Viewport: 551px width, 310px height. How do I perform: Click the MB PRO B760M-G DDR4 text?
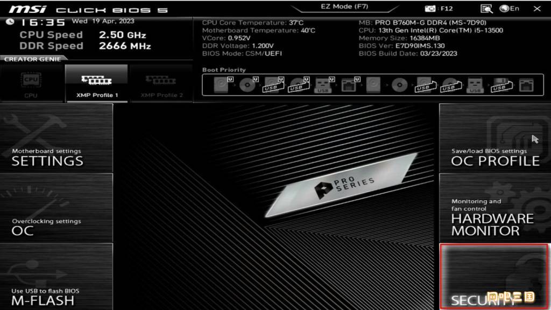tap(422, 23)
